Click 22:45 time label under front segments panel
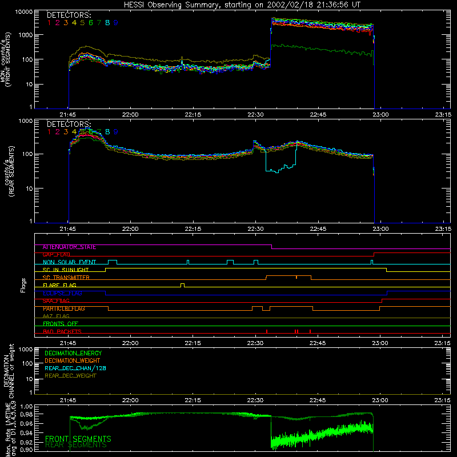The height and width of the screenshot is (457, 457). tap(318, 115)
